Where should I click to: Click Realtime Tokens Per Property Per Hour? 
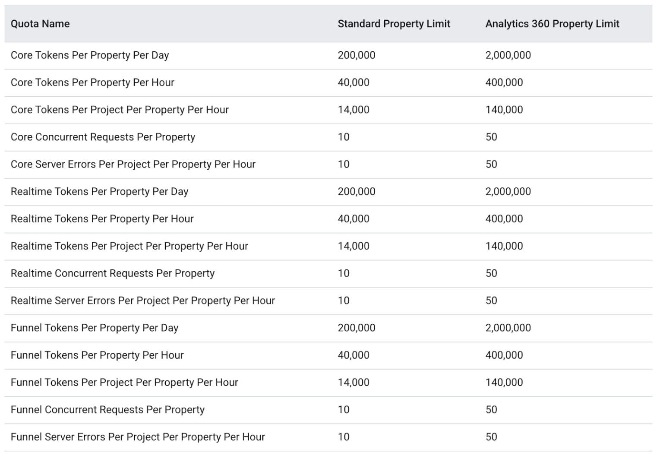tap(102, 219)
